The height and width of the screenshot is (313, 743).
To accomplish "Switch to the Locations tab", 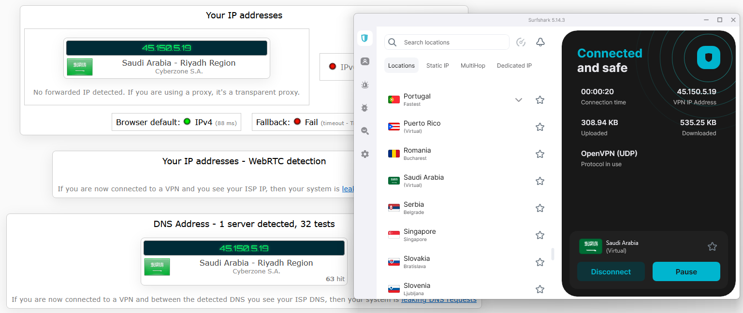I will (401, 66).
